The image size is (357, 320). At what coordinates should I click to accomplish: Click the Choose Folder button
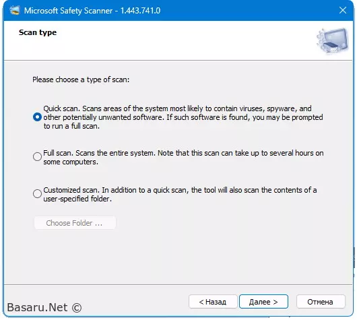coord(75,223)
